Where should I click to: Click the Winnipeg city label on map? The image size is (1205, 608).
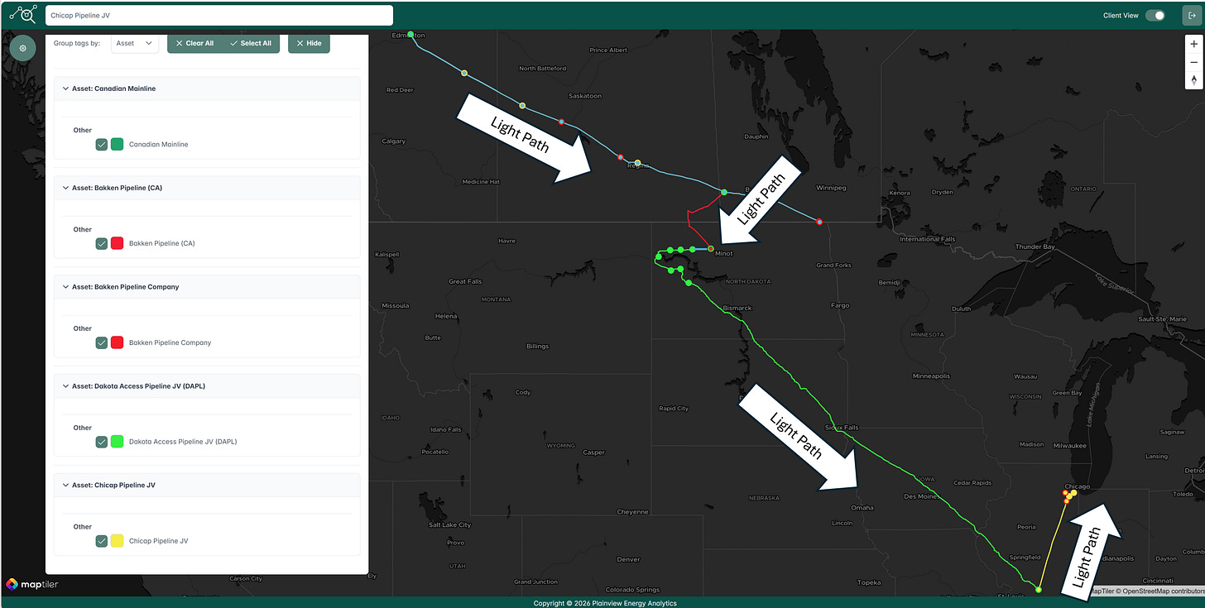[831, 188]
